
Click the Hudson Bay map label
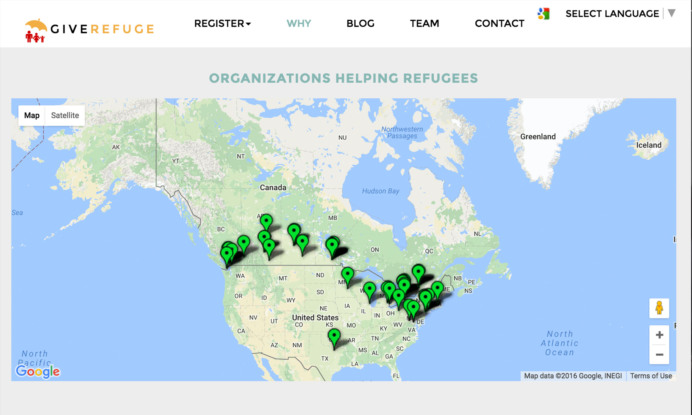381,191
